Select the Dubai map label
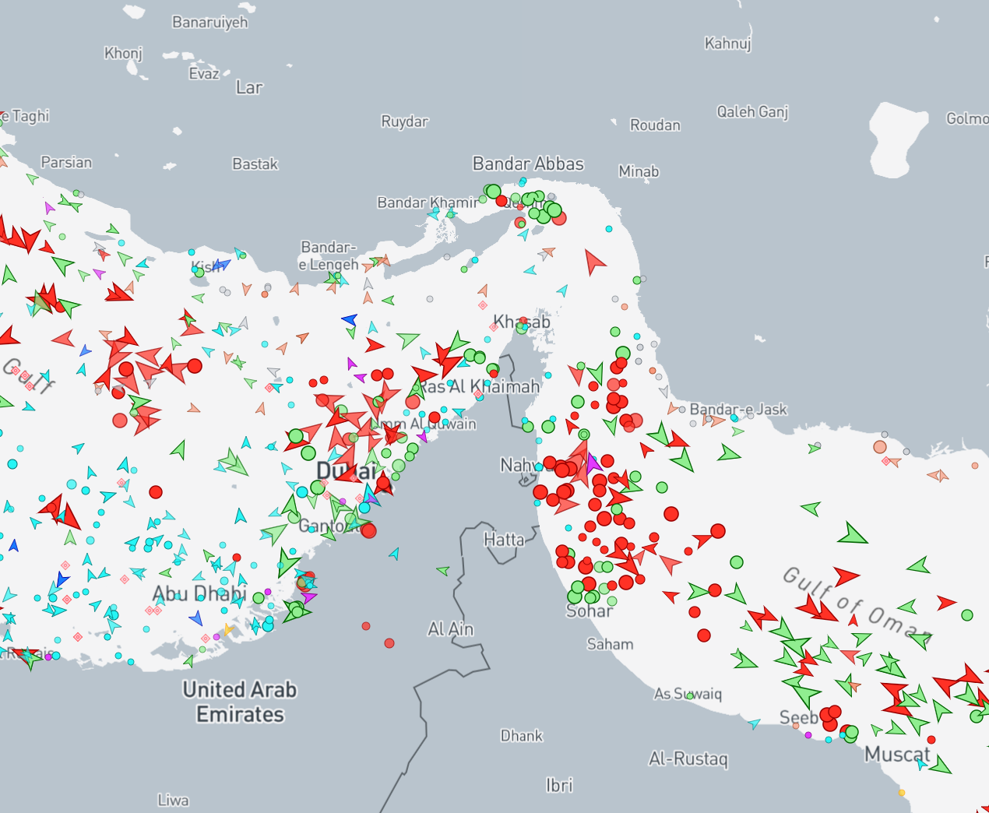This screenshot has width=989, height=813. (347, 471)
